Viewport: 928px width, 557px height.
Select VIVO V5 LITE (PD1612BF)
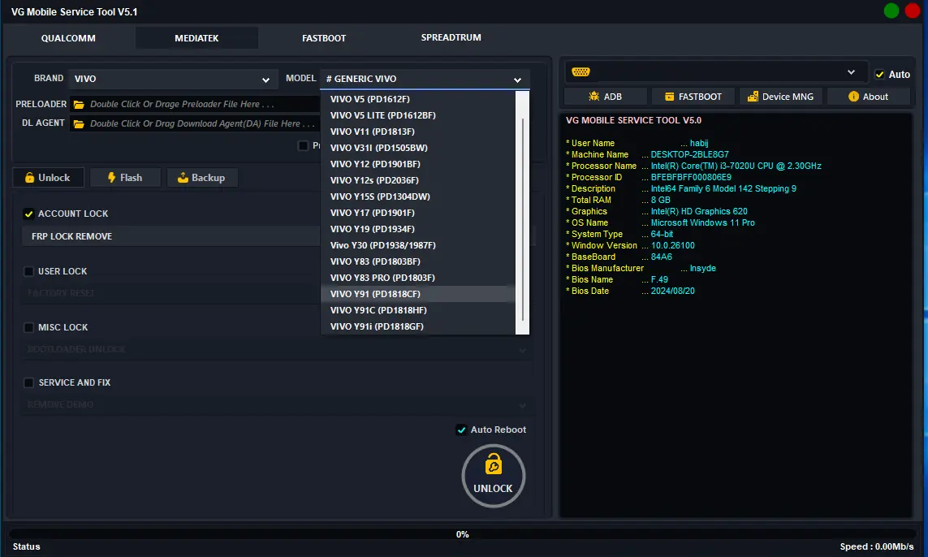point(418,114)
